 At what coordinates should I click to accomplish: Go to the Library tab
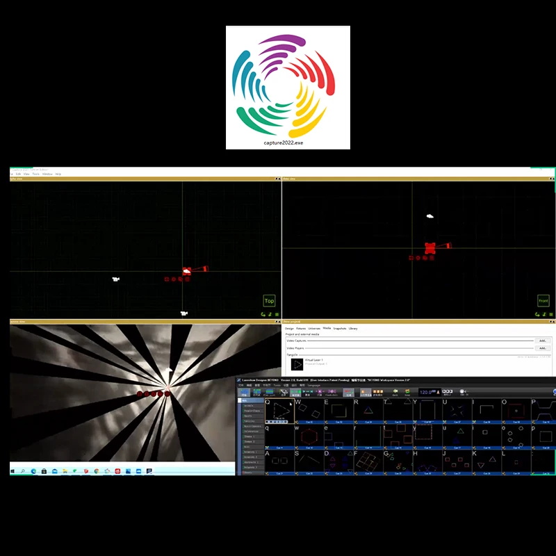point(353,328)
